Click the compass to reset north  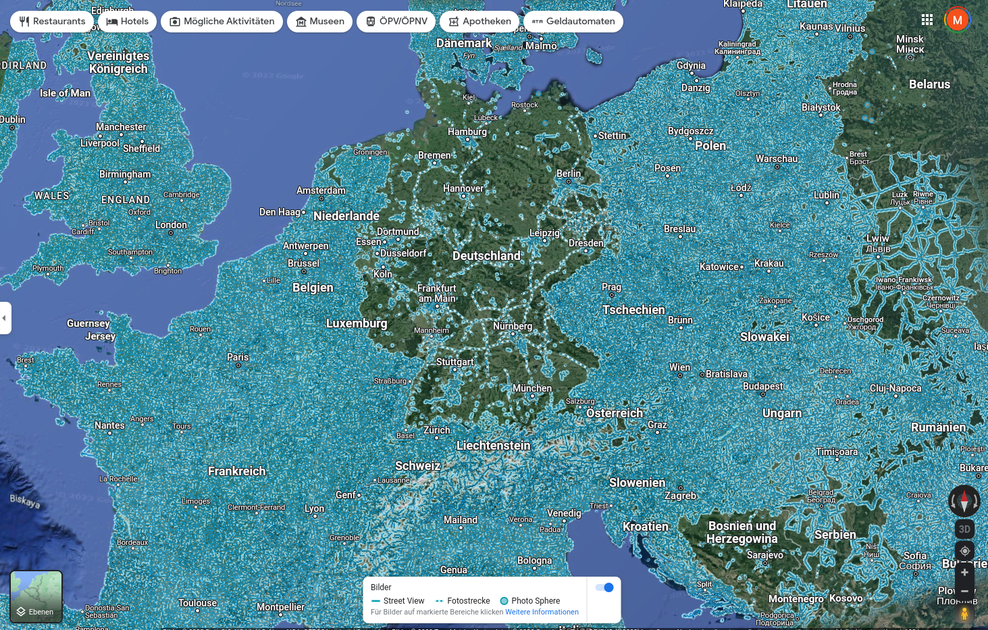point(964,501)
